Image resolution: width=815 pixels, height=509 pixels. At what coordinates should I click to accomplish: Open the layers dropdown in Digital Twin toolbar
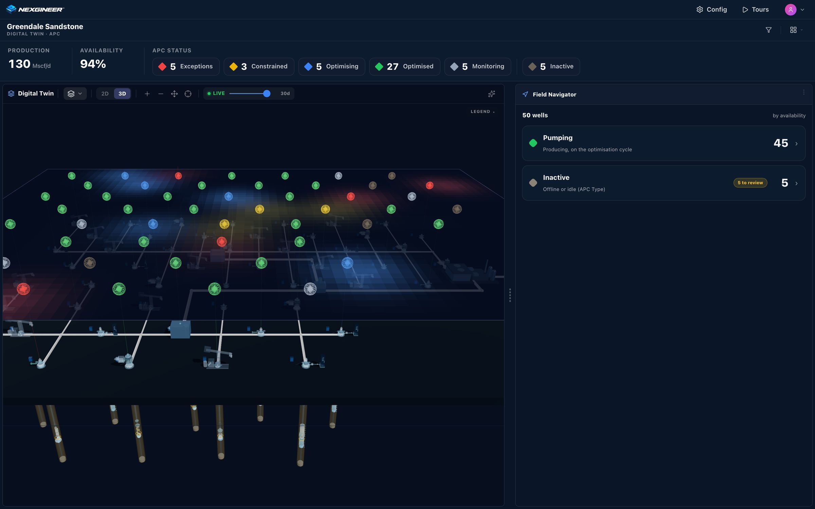(x=75, y=94)
